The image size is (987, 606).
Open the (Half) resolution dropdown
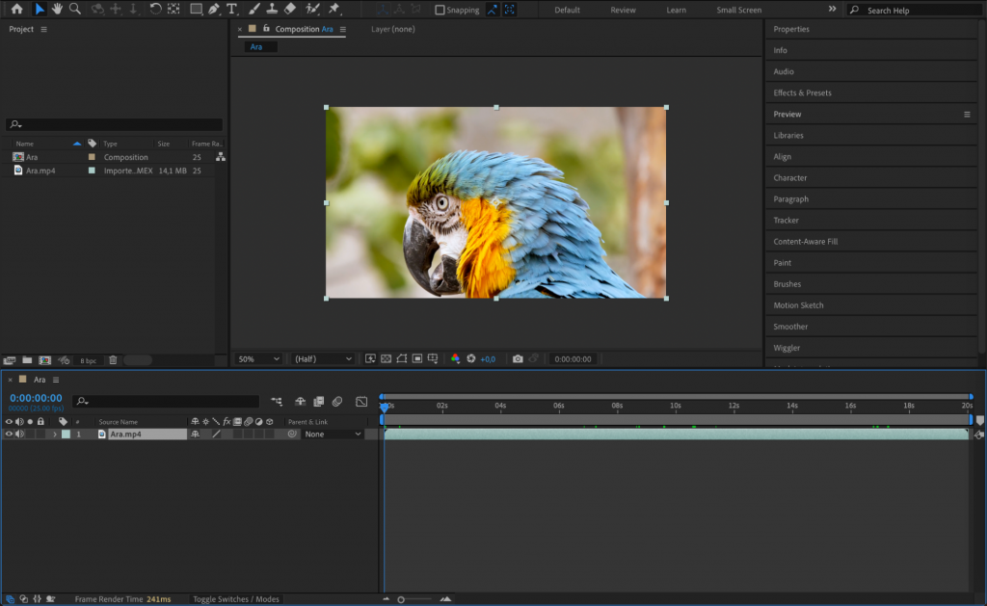point(322,358)
